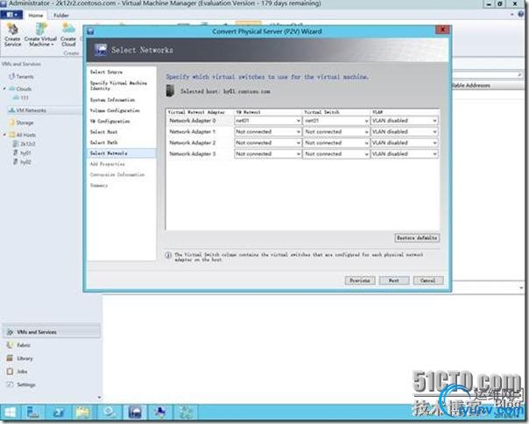
Task: Click the navigation pane overflow arrow
Action: (99, 398)
